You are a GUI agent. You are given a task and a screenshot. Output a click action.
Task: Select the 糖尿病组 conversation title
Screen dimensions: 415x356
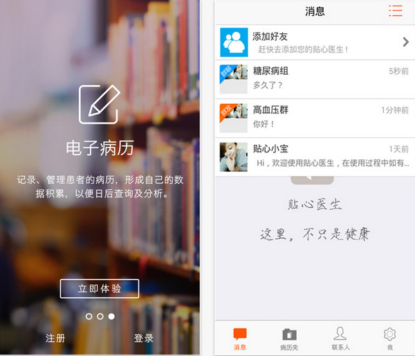coord(270,71)
